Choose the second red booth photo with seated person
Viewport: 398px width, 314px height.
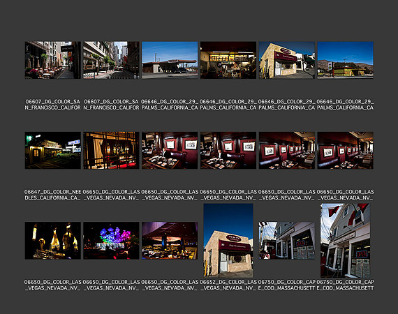228,151
